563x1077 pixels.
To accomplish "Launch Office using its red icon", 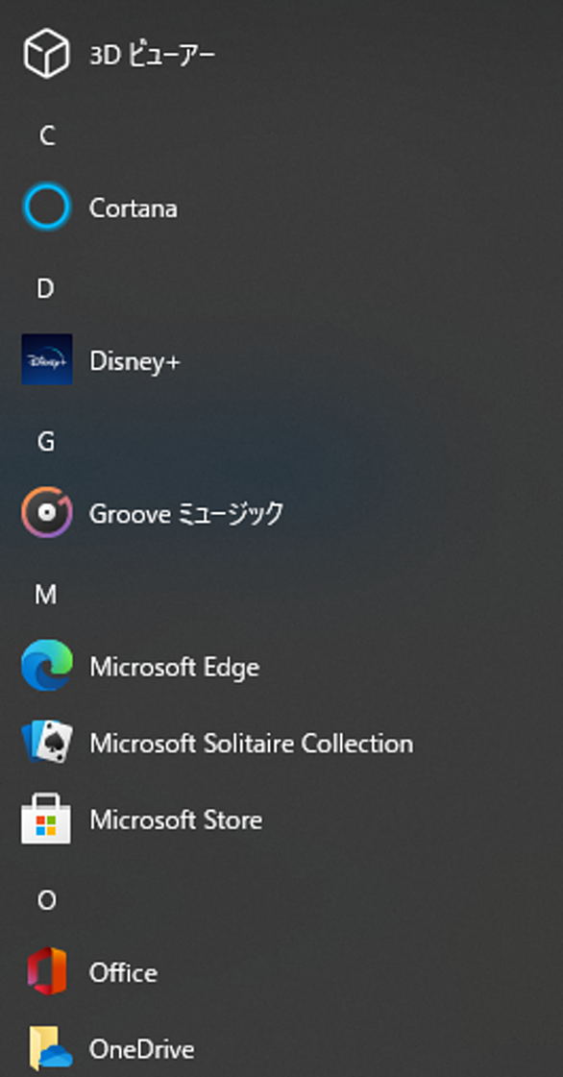I will (47, 972).
